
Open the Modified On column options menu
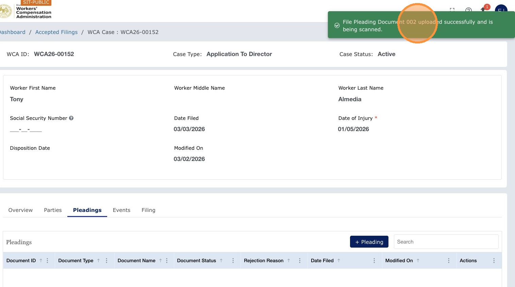(x=449, y=261)
